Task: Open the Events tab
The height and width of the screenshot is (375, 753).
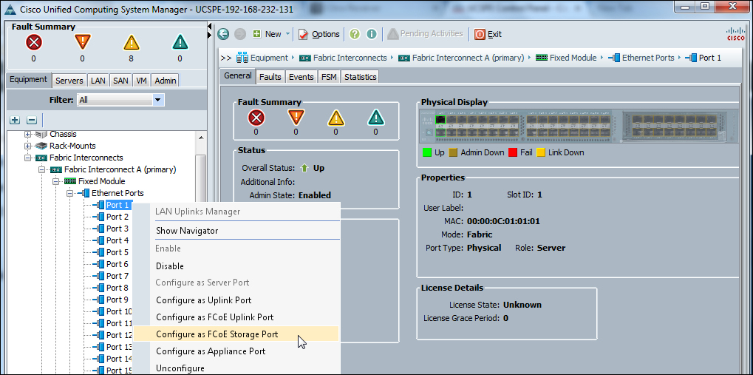Action: tap(301, 77)
